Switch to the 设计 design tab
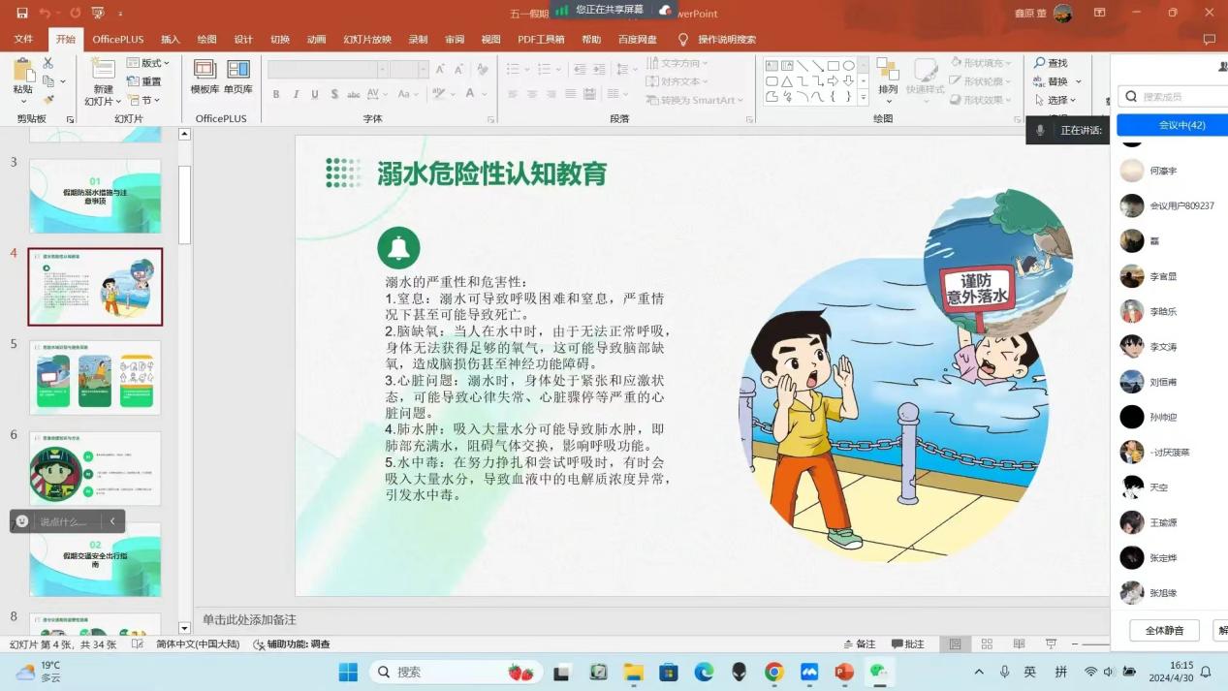The height and width of the screenshot is (691, 1228). pos(243,40)
